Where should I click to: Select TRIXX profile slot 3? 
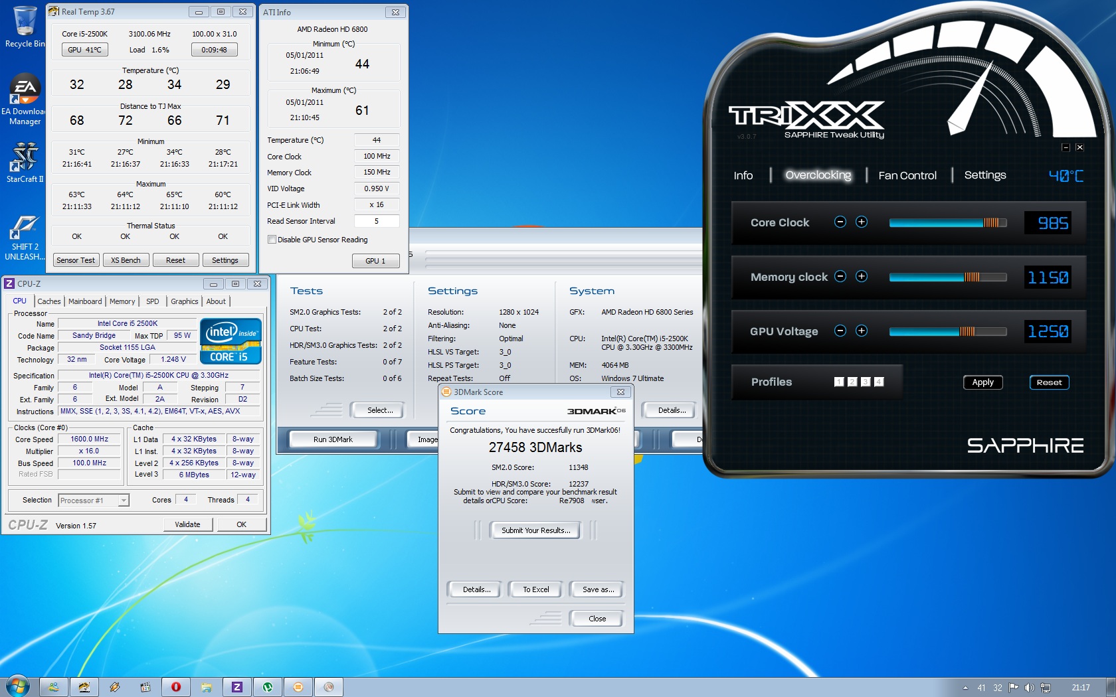pos(866,382)
